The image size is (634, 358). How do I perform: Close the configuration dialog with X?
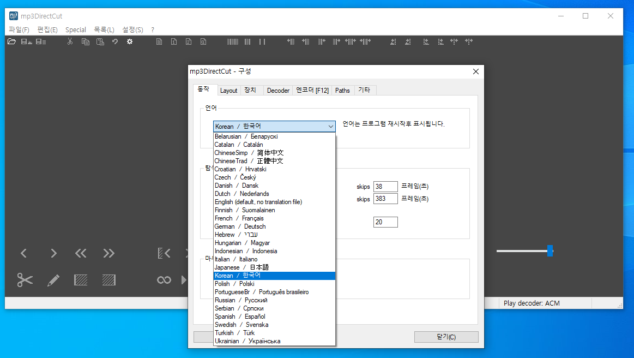coord(476,71)
